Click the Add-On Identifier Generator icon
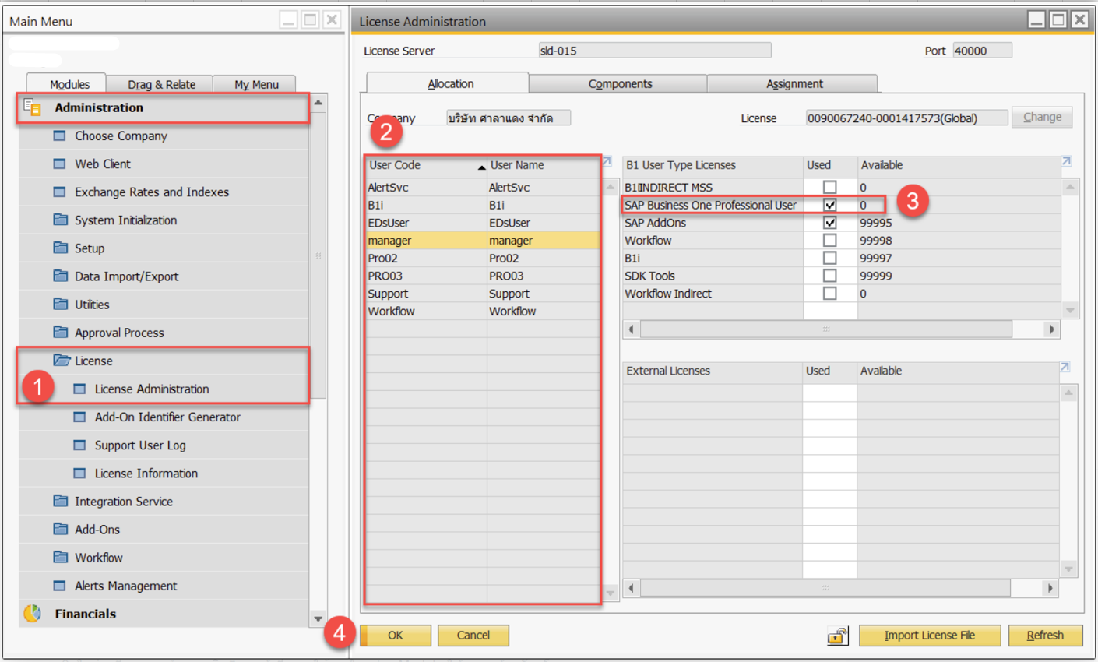 [80, 417]
